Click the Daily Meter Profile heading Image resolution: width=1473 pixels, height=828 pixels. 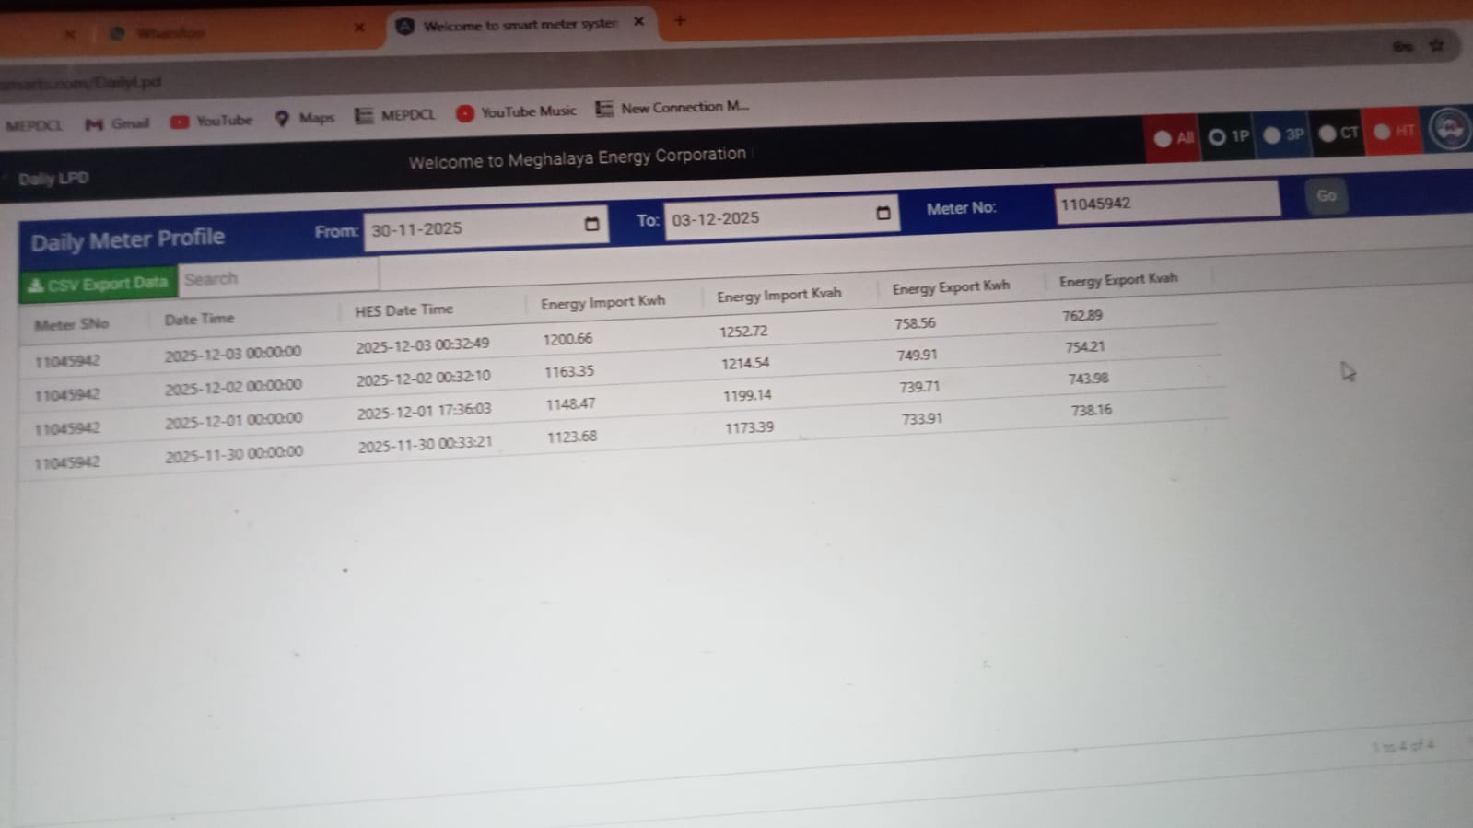(128, 240)
